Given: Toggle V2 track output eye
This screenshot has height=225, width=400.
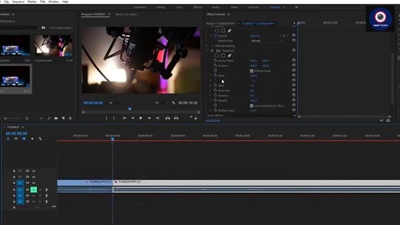Looking at the screenshot, I should coord(34,177).
